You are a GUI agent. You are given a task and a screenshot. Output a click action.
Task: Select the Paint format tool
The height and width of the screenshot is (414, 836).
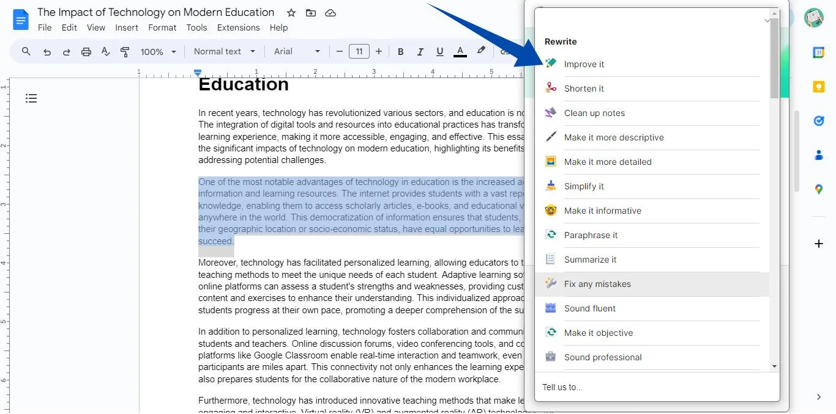click(125, 51)
